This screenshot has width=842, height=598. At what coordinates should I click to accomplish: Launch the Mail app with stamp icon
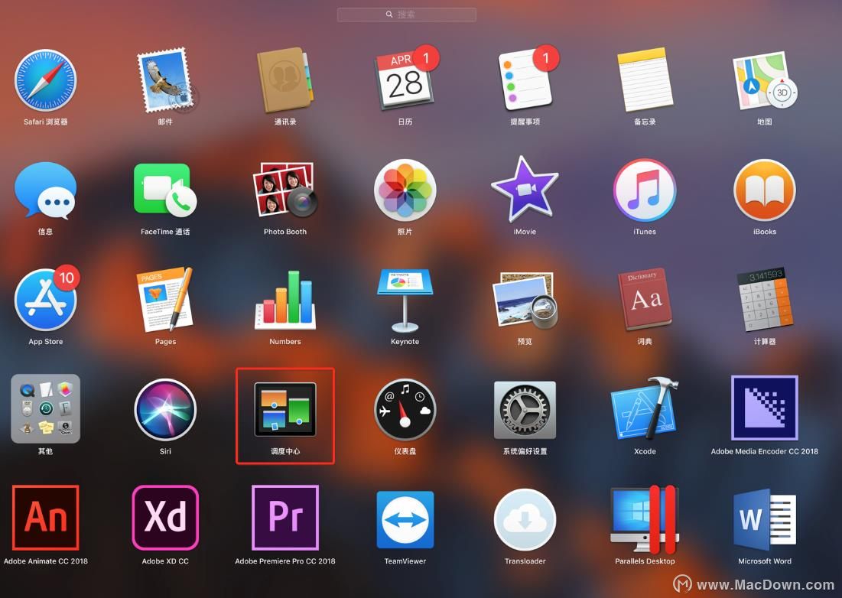[166, 80]
